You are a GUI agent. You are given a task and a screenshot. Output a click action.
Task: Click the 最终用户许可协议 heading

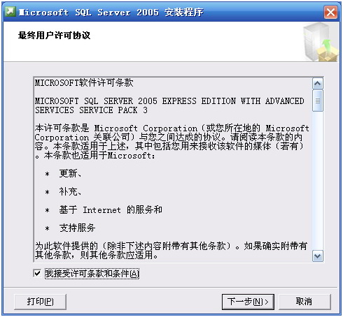click(x=54, y=36)
